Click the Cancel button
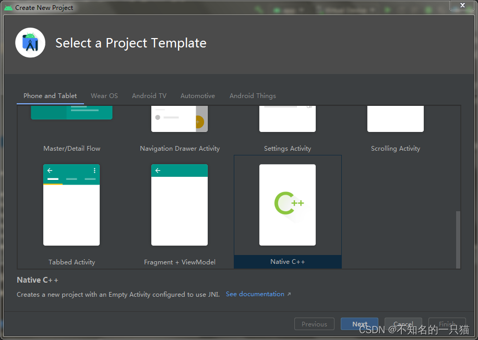The image size is (478, 340). (403, 324)
